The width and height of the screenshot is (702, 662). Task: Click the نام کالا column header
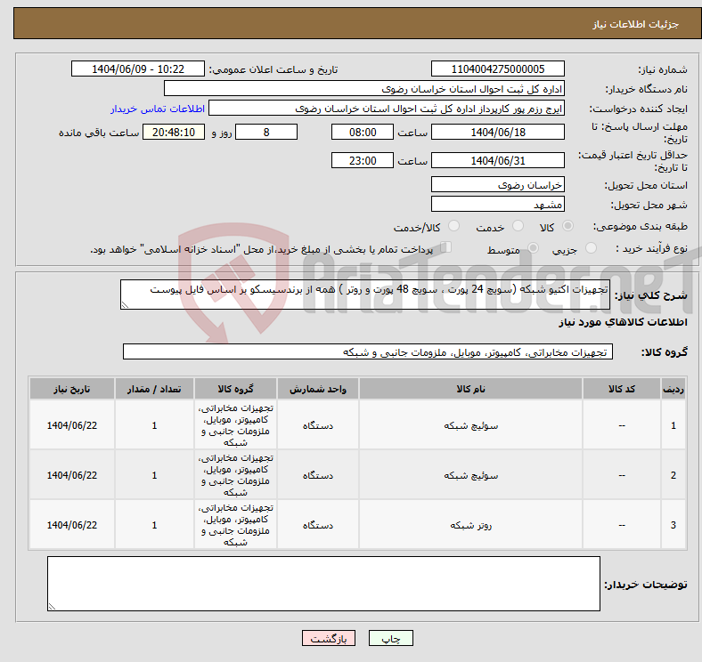point(470,389)
